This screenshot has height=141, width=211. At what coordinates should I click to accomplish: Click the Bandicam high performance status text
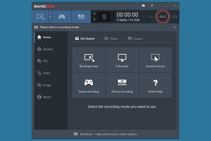point(109,134)
